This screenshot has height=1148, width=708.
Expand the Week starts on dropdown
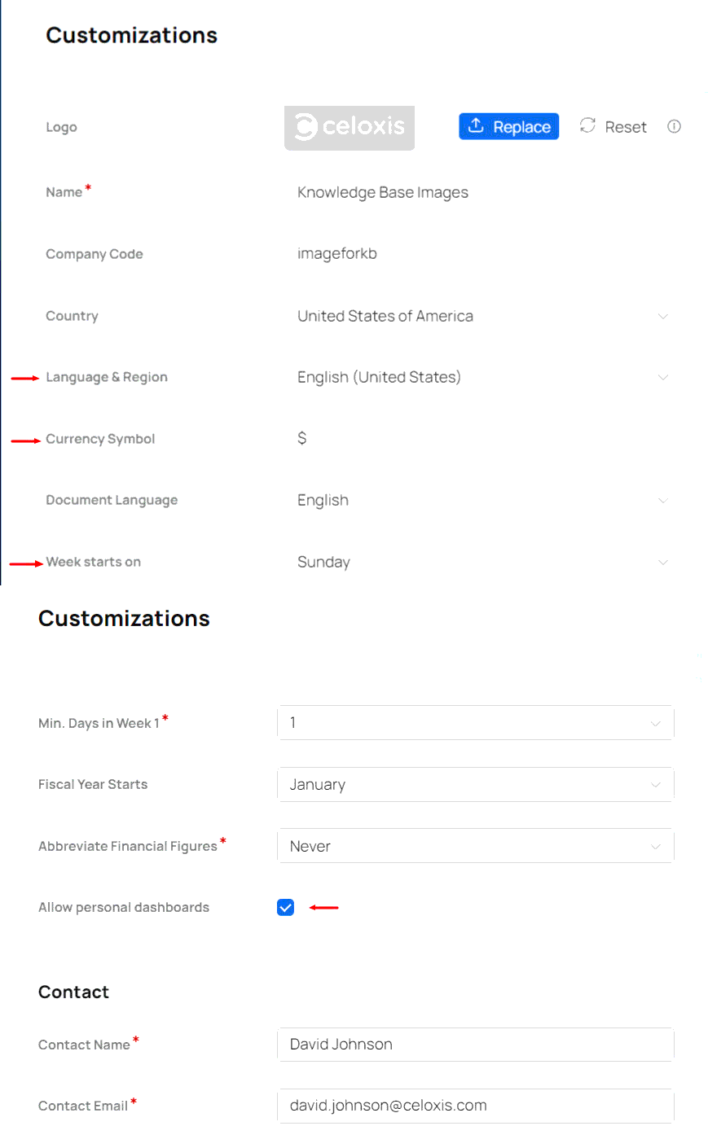[x=481, y=562]
